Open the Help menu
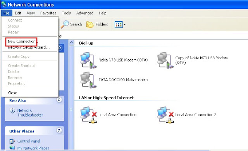The width and height of the screenshot is (248, 151). 102,13
